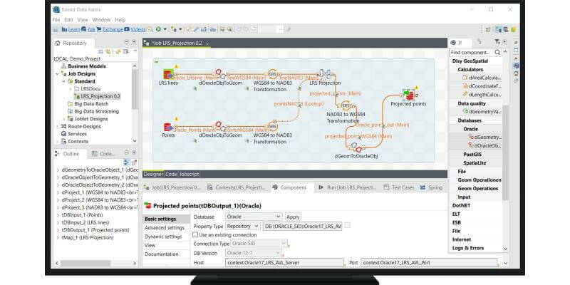Open the Videos link in toolbar
Image resolution: width=570 pixels, height=285 pixels.
138,29
